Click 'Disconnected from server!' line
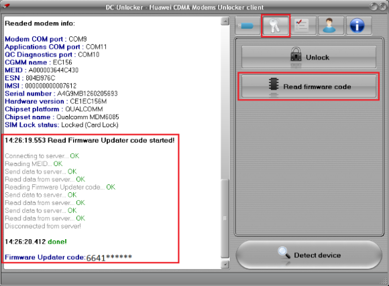Screen dimensions: 389x286 tap(43, 226)
